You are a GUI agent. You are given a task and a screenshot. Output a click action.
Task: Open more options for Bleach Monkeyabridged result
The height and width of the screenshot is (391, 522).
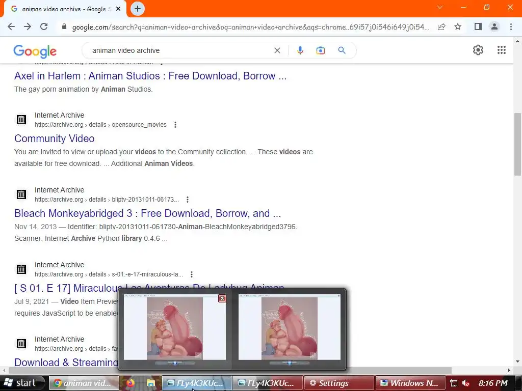(x=188, y=200)
